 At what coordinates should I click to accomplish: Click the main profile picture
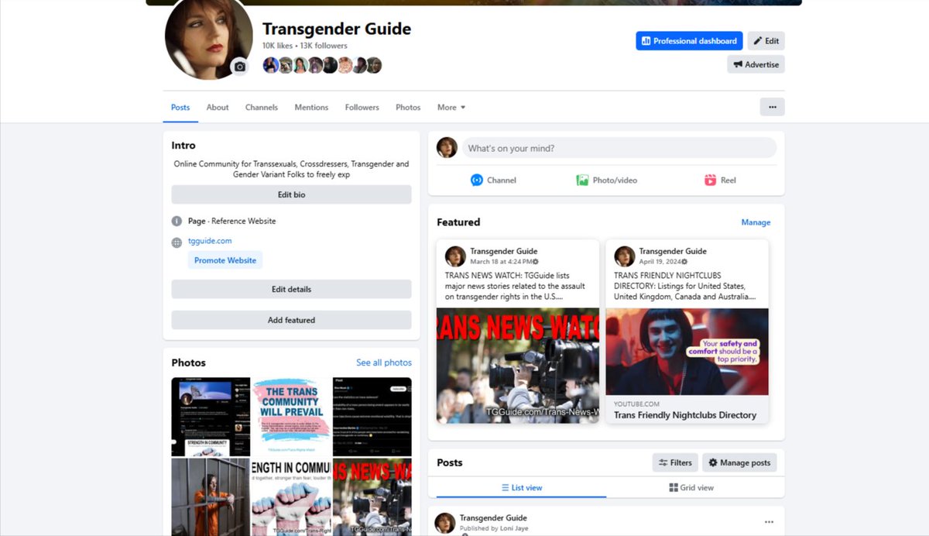tap(207, 37)
